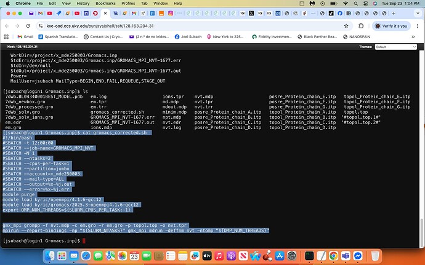Open the Spanish Translation bookmark

point(58,37)
